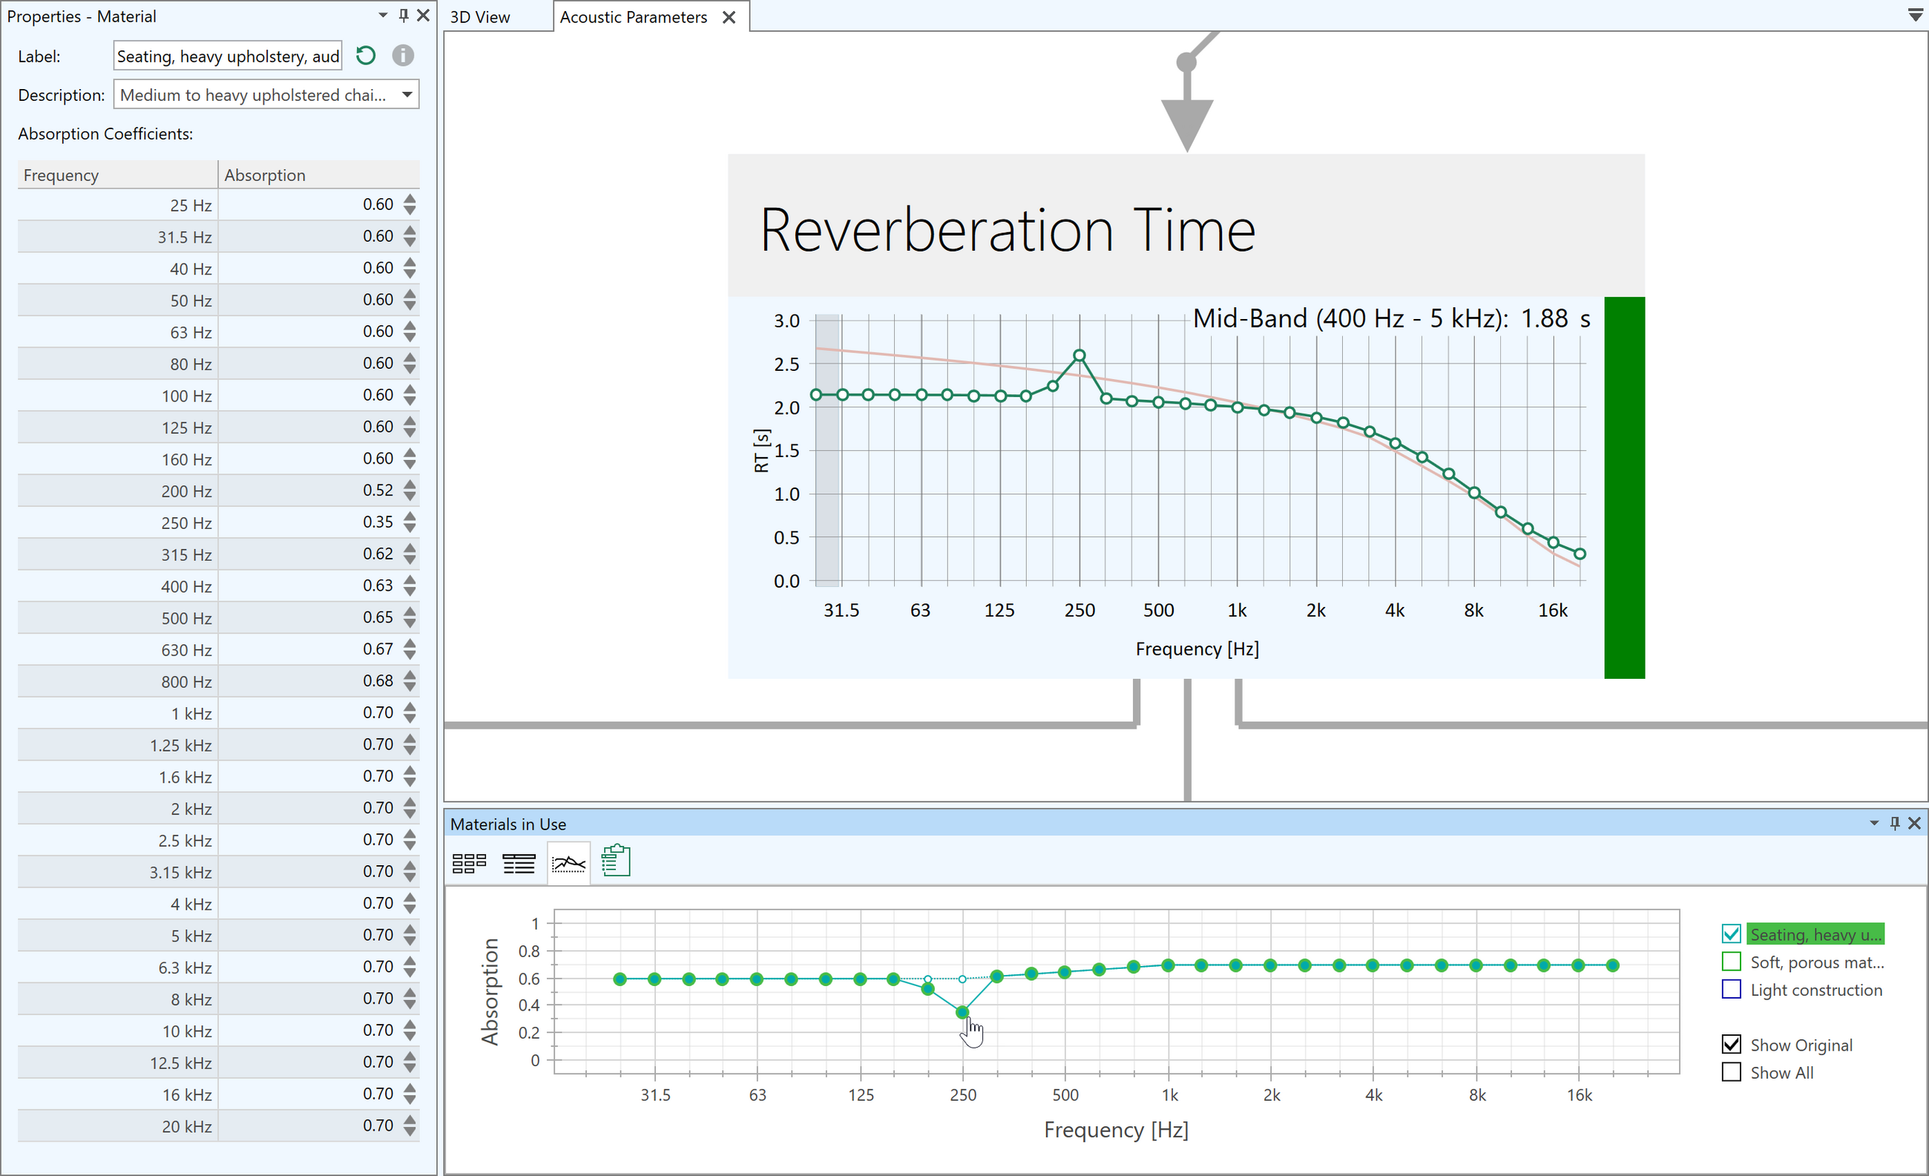Switch materials view to grid tiles
The image size is (1929, 1176).
click(469, 863)
